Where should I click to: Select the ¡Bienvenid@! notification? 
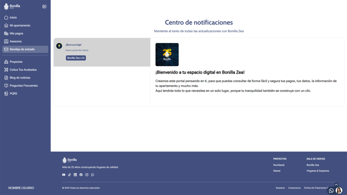pyautogui.click(x=102, y=52)
